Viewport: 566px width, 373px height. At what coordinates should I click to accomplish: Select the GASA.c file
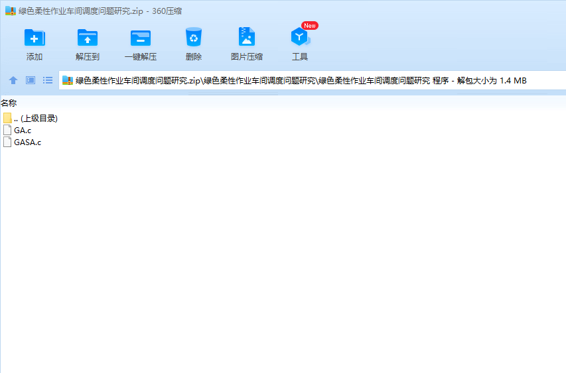(23, 142)
